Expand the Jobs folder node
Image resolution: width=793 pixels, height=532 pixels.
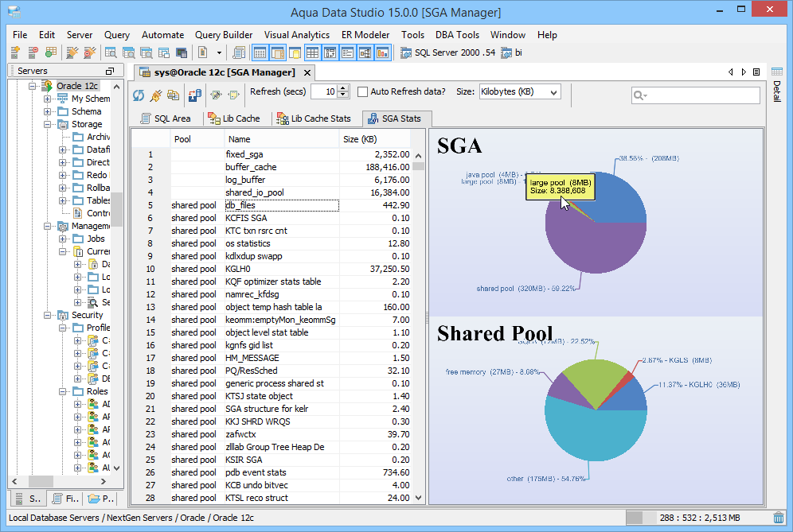click(62, 239)
